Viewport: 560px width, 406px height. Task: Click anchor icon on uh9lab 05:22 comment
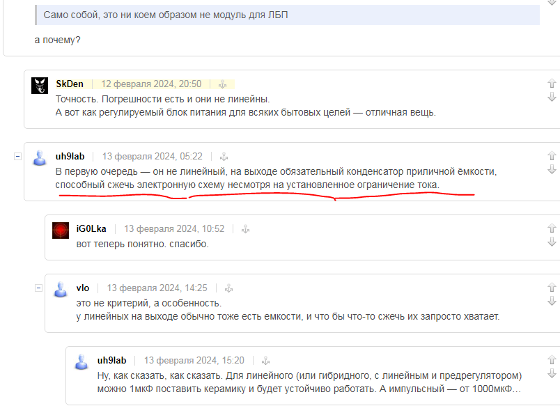click(x=224, y=157)
